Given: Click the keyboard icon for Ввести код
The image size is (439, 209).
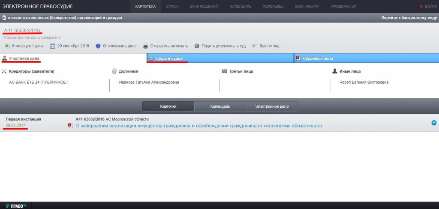Looking at the screenshot, I should pyautogui.click(x=255, y=46).
